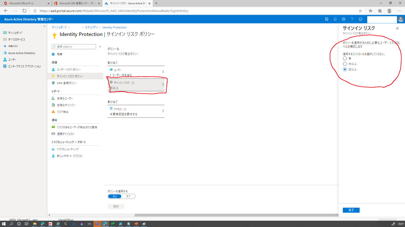
Task: Select the 低以上 risk level radio button
Action: pos(345,69)
